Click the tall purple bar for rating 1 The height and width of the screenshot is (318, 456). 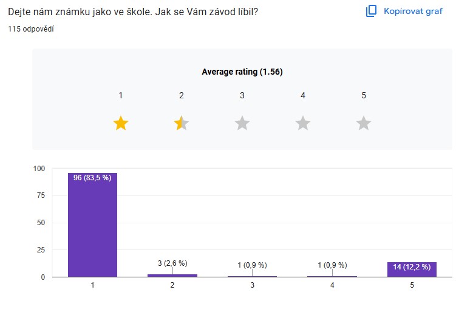pyautogui.click(x=92, y=225)
